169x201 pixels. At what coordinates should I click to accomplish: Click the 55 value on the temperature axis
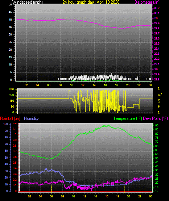click(157, 154)
